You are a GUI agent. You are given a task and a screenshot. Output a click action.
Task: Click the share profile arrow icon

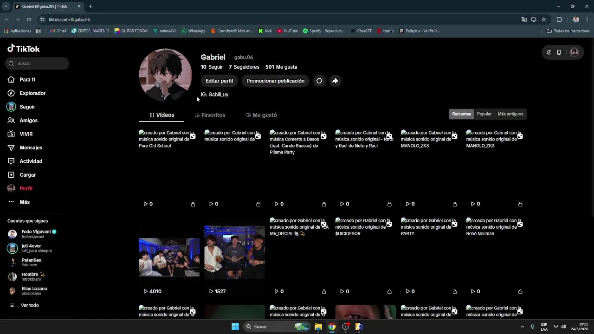pos(335,81)
